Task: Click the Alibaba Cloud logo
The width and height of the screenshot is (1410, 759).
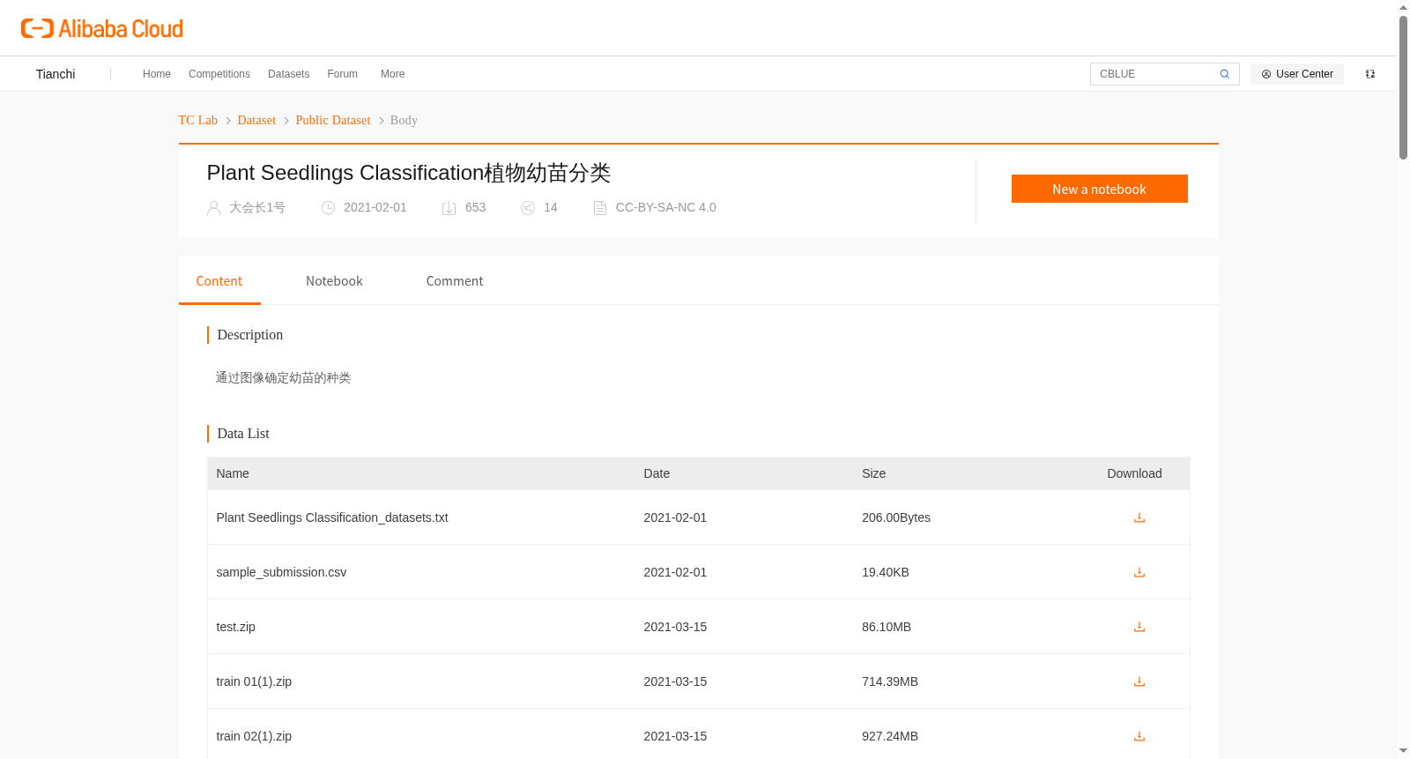Action: [102, 29]
